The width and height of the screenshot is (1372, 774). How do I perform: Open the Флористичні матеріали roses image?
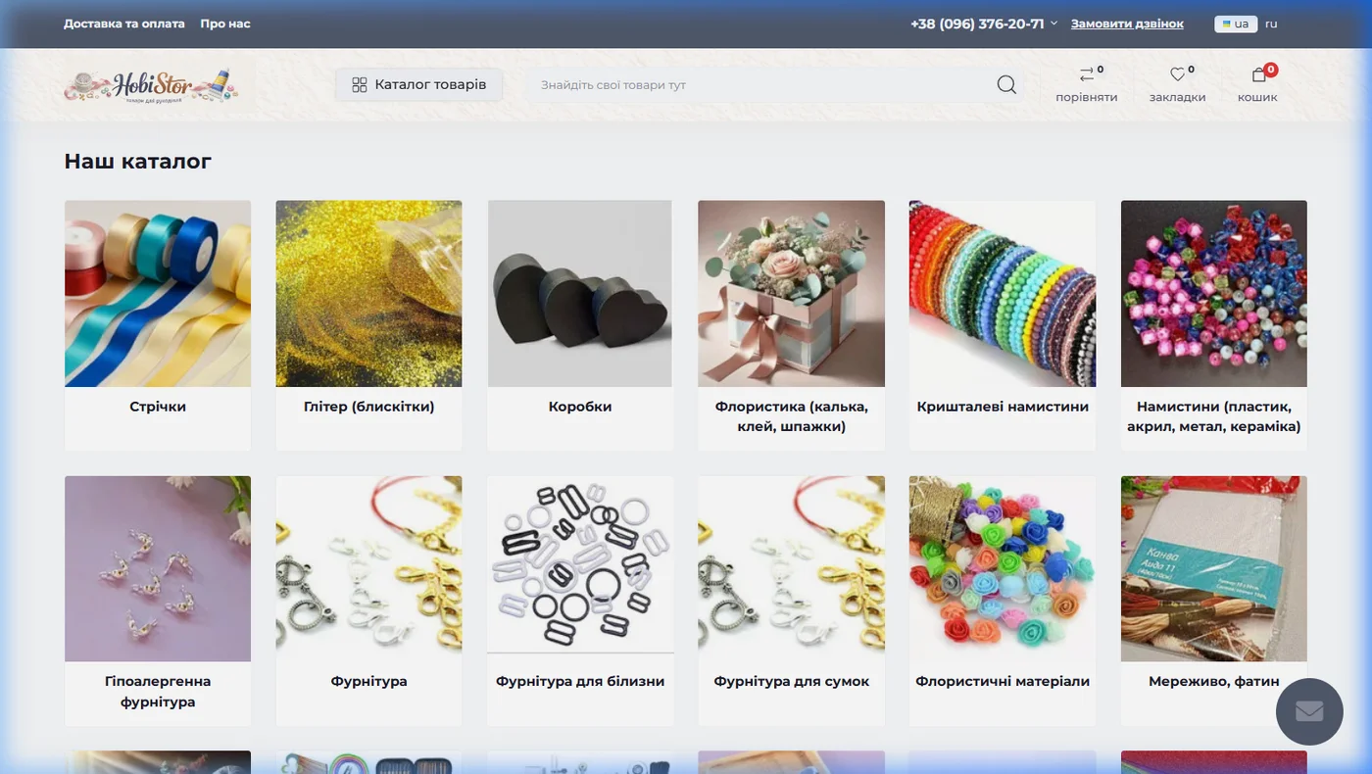click(x=1003, y=569)
